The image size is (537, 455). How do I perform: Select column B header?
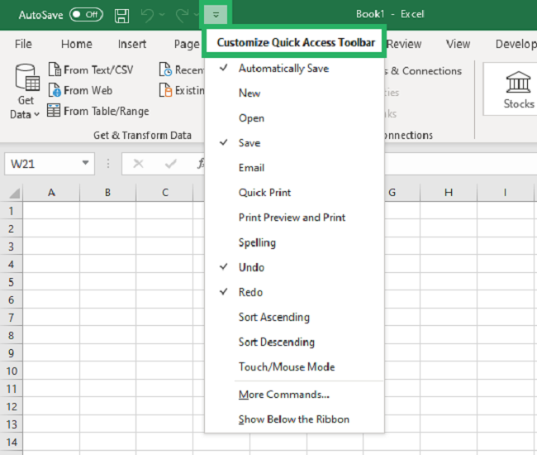107,193
